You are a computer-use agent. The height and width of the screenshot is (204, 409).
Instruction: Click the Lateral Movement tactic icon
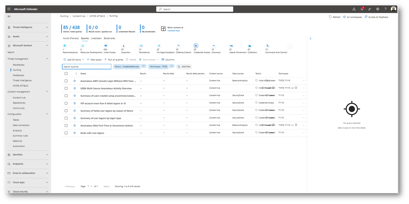(x=231, y=46)
